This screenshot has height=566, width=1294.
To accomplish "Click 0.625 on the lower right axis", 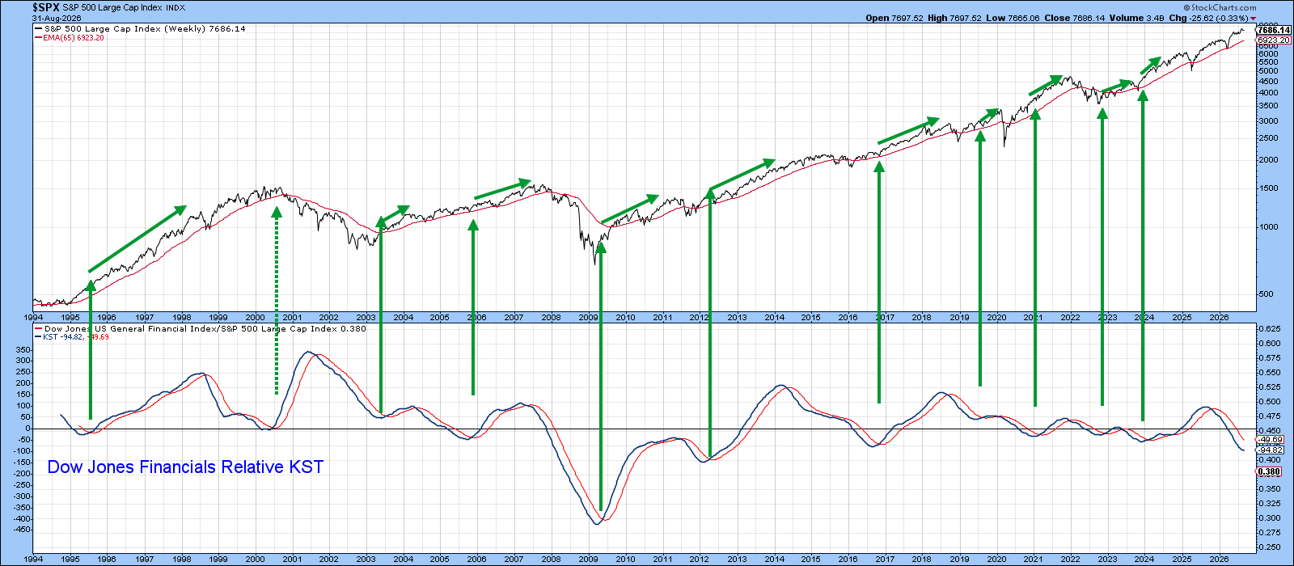I will click(1271, 329).
